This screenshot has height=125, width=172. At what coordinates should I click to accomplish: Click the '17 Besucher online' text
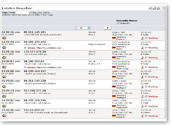click(39, 12)
